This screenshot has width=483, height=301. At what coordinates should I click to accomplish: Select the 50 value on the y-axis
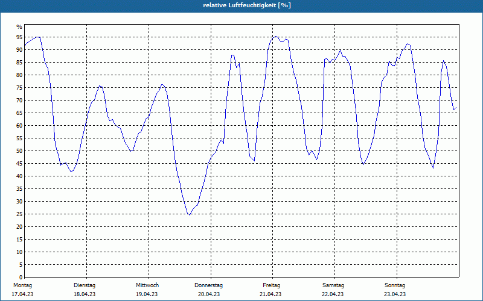(19, 151)
